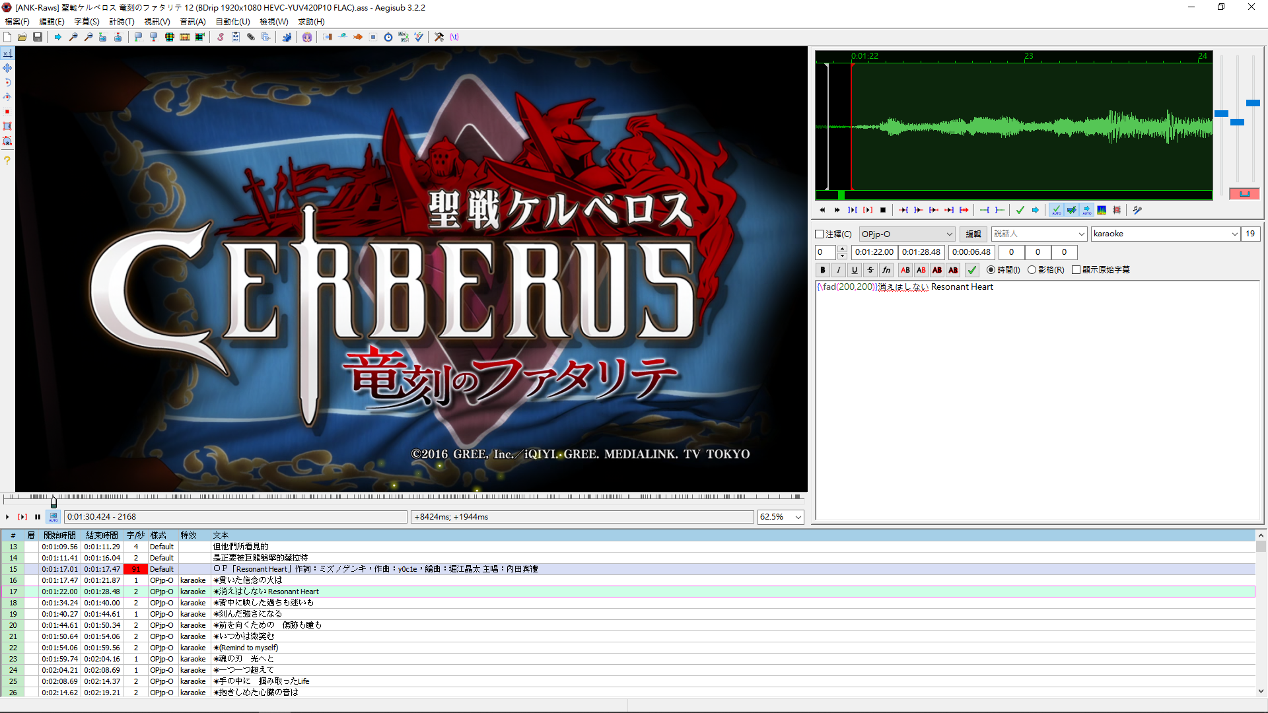Cycle tag hiding mode {\t} icon

click(x=454, y=37)
